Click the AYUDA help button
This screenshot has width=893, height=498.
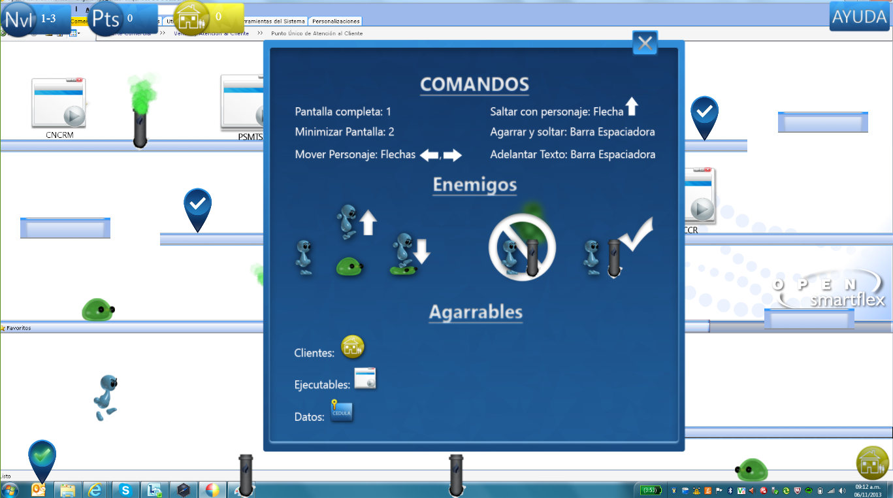point(858,17)
